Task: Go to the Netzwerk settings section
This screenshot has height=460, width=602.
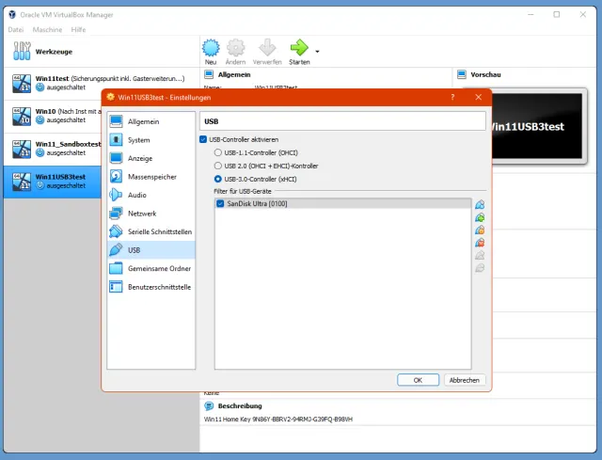Action: pyautogui.click(x=143, y=213)
